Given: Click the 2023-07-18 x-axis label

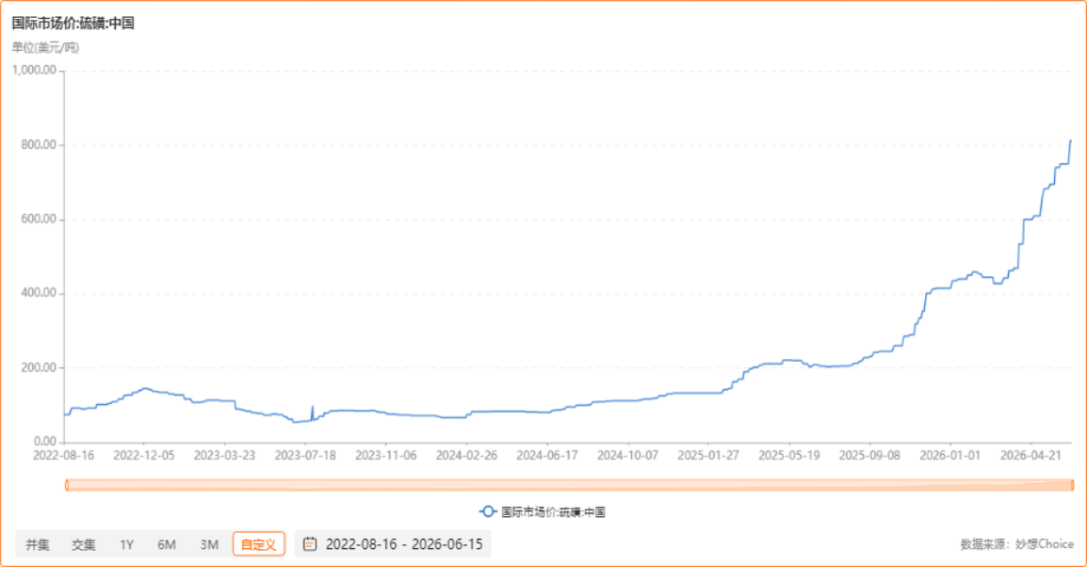Looking at the screenshot, I should point(305,456).
